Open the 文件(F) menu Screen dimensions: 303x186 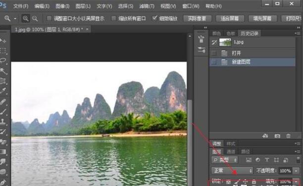tap(20, 6)
